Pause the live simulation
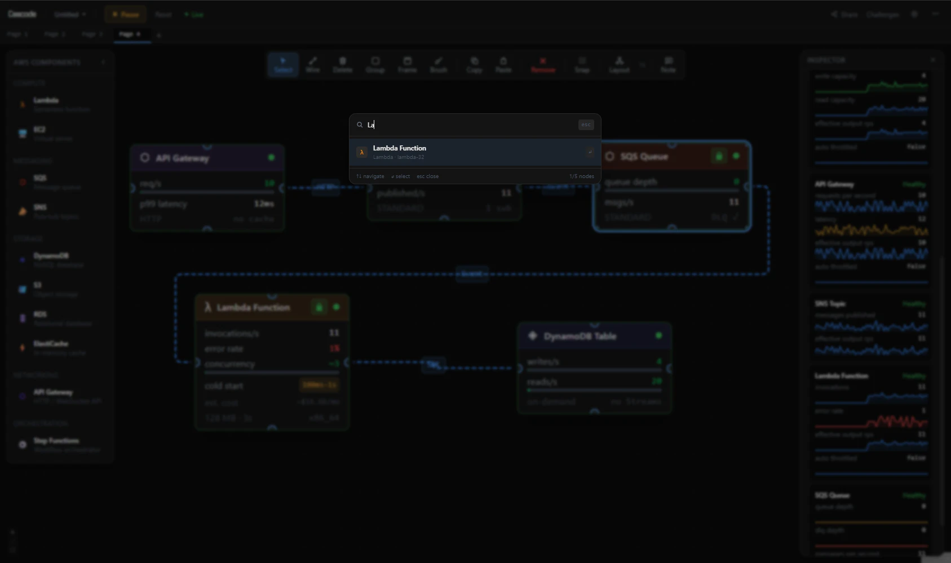Screen dimensions: 951x563 pyautogui.click(x=125, y=14)
